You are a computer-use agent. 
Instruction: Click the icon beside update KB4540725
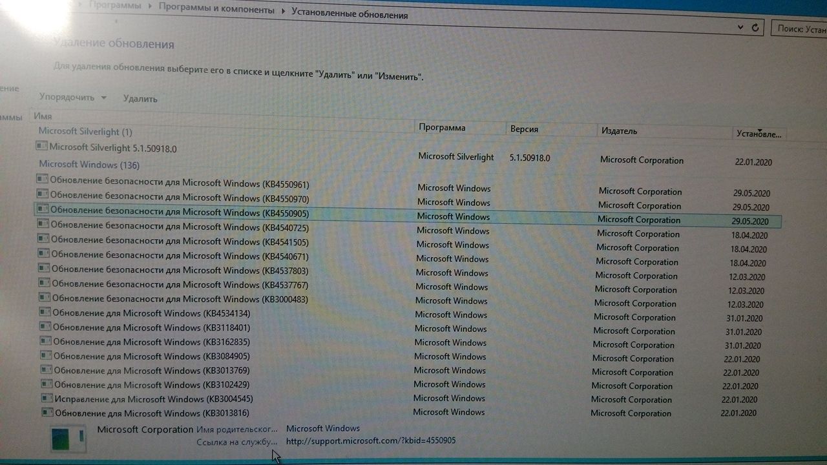[43, 223]
